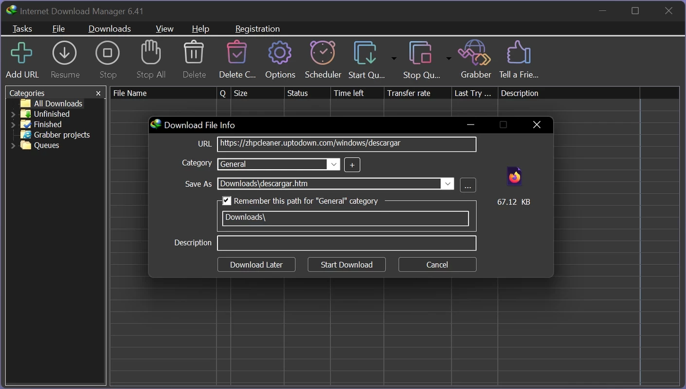This screenshot has height=389, width=686.
Task: Click the Stop Queue icon
Action: pos(421,53)
